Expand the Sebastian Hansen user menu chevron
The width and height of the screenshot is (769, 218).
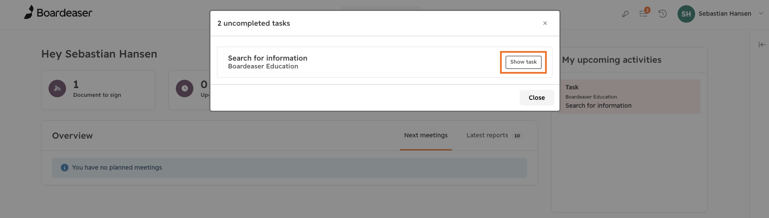click(761, 14)
